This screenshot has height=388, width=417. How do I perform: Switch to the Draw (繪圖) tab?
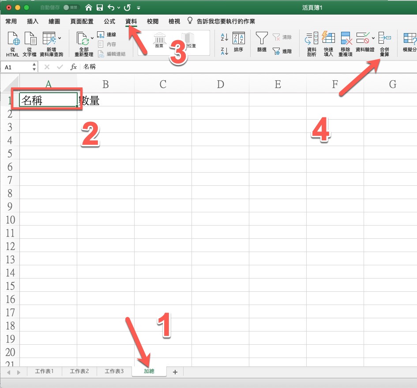54,21
